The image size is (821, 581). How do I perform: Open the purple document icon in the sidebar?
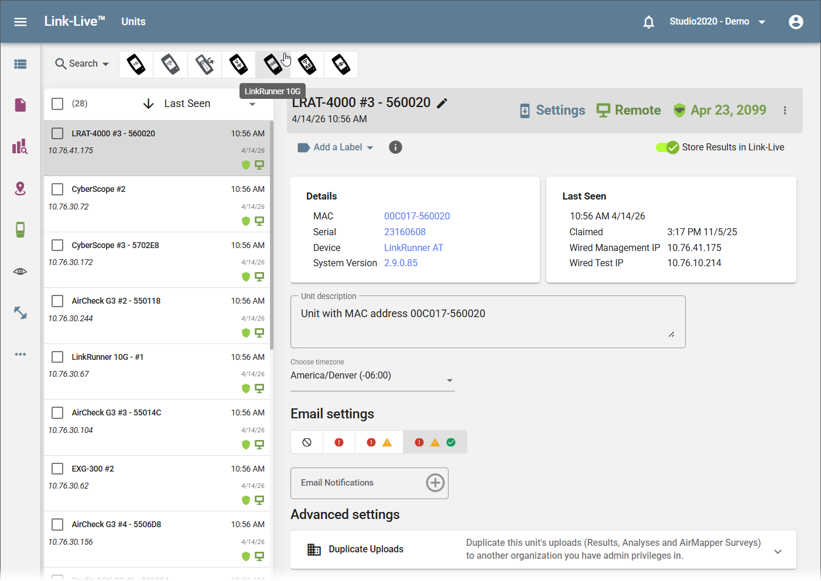pyautogui.click(x=20, y=105)
